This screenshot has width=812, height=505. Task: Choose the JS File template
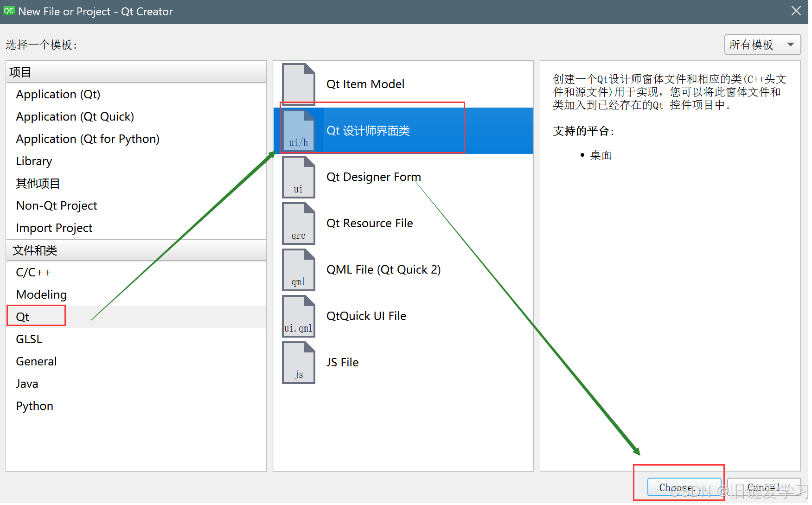403,362
